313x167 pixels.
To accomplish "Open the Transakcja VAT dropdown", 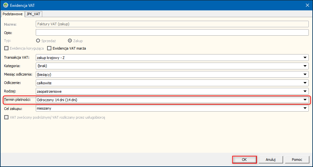I will click(172, 57).
